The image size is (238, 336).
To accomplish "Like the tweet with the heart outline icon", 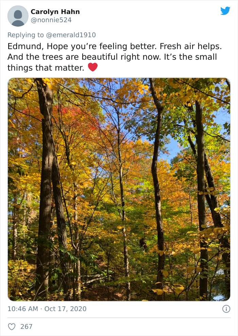I will (12, 326).
